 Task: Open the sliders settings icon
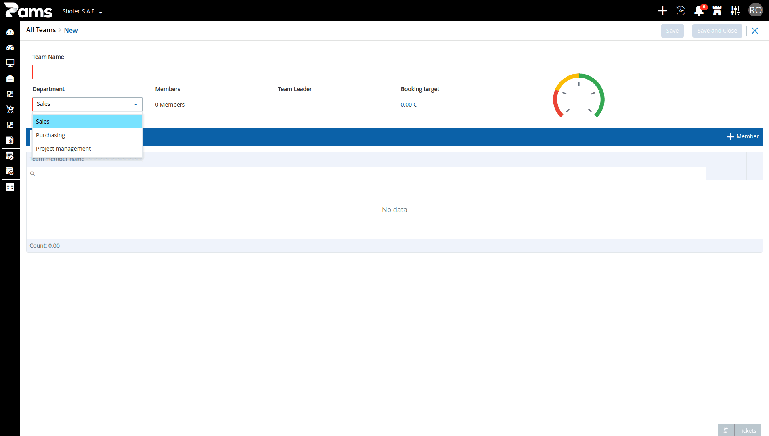[735, 11]
